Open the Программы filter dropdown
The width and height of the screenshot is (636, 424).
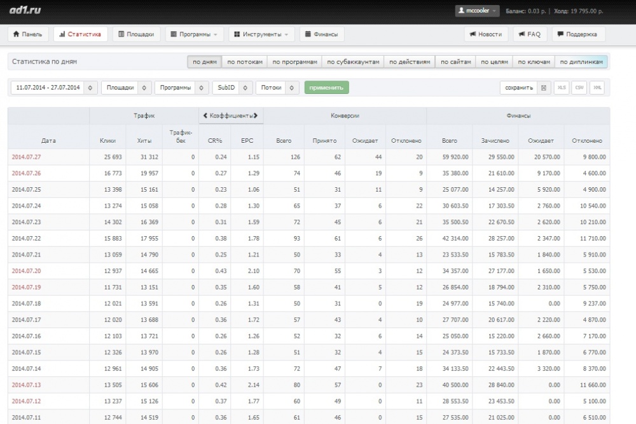tap(181, 88)
